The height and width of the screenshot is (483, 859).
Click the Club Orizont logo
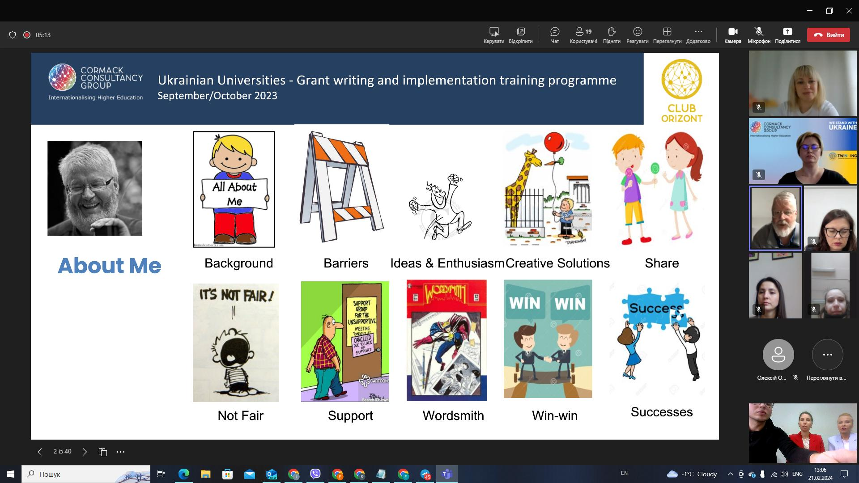click(681, 91)
